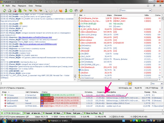Screen dimensions: 164x123
Task: Click hub tabs overflow arrow at far right
Action: [163, 113]
